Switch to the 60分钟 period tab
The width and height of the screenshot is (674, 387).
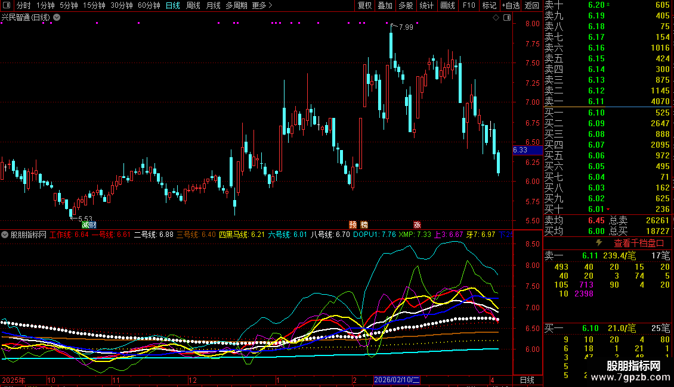[149, 5]
